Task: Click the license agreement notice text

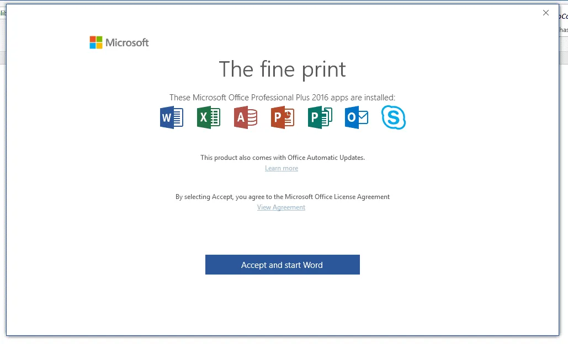Action: [x=282, y=196]
